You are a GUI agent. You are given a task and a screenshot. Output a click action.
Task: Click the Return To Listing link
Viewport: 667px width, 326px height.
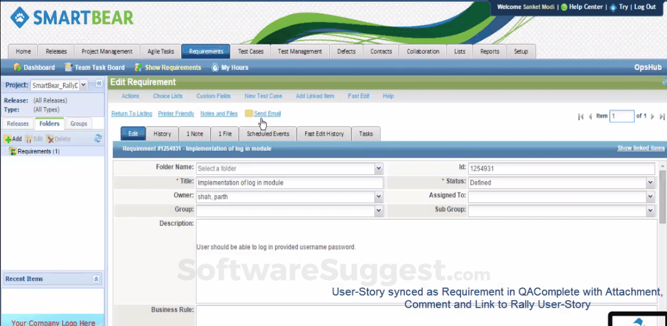(x=132, y=114)
